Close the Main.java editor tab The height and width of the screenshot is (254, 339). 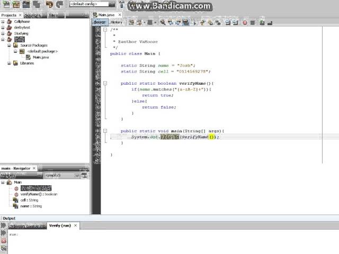(120, 15)
